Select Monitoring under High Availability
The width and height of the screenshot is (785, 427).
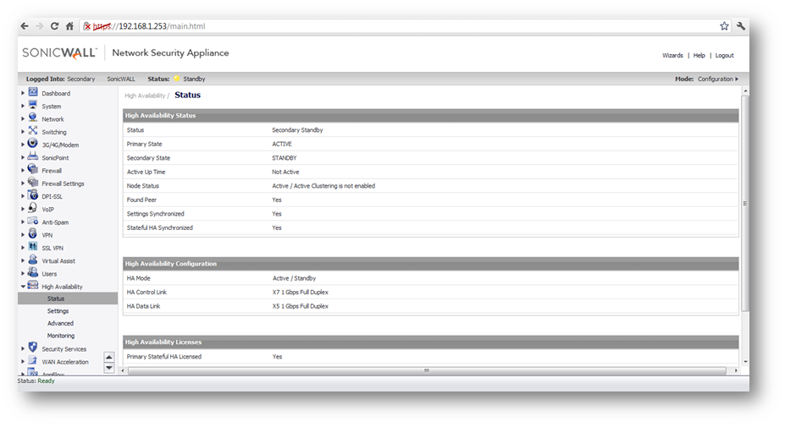point(60,336)
